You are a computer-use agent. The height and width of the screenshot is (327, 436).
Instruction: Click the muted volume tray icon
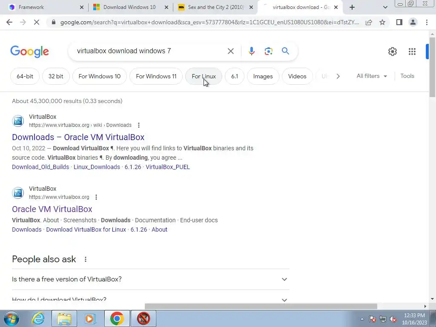click(x=393, y=319)
